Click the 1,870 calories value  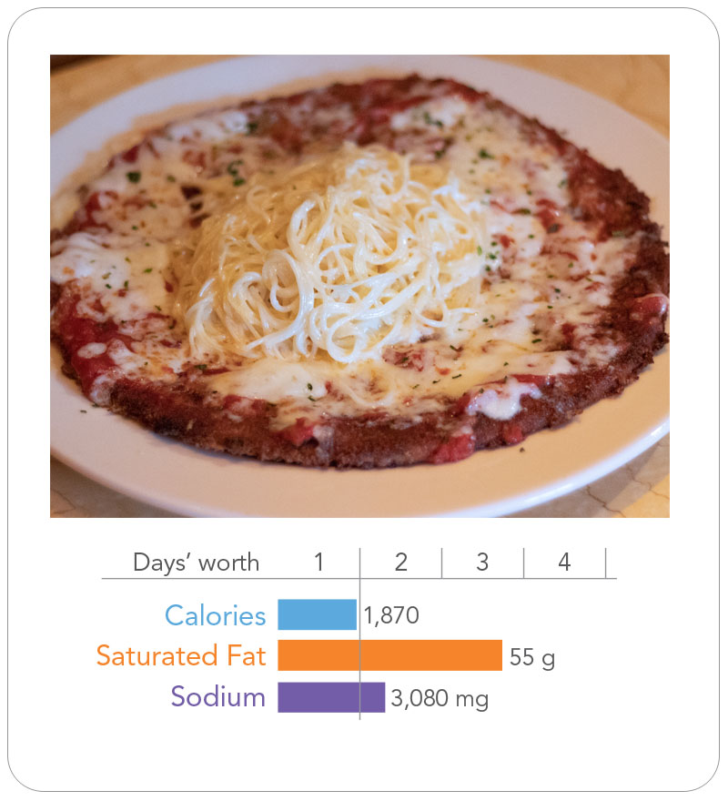pyautogui.click(x=391, y=616)
